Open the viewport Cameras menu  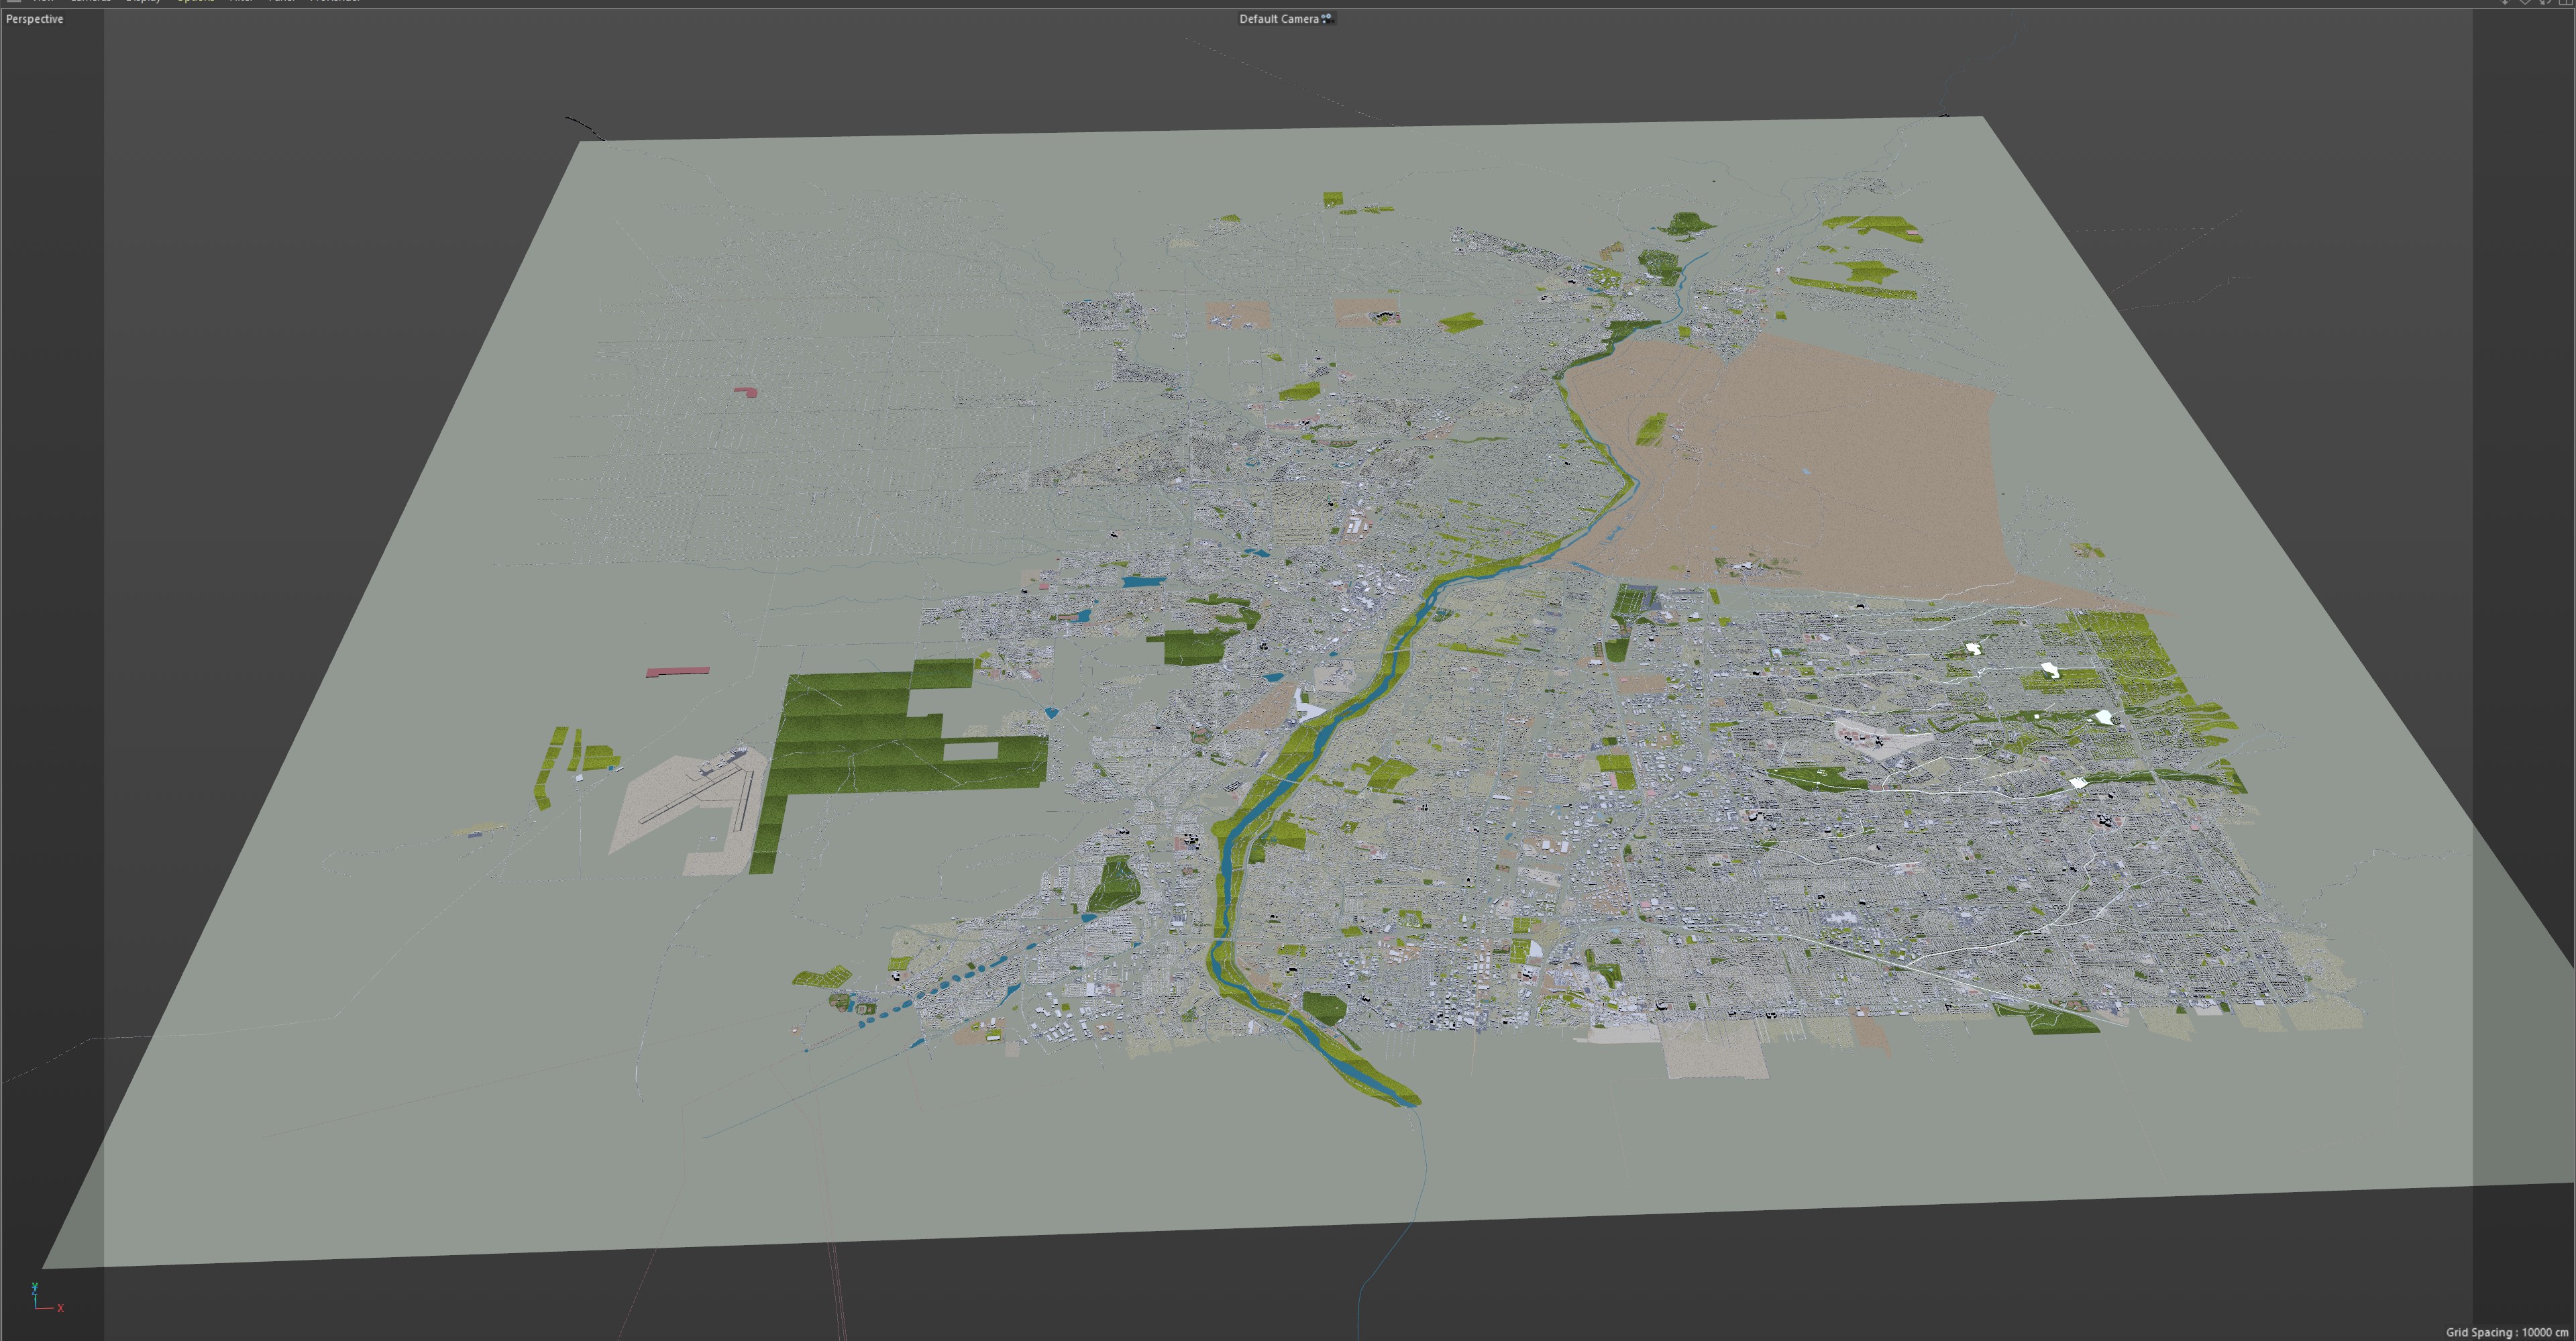click(90, 1)
